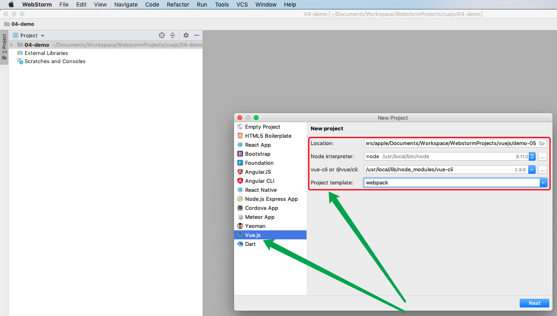Click the Project view icon in panel header
Viewport: 557px width, 316px height.
pos(16,35)
